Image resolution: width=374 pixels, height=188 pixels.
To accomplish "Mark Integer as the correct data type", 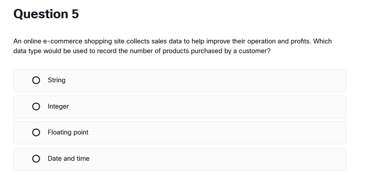I will point(36,106).
